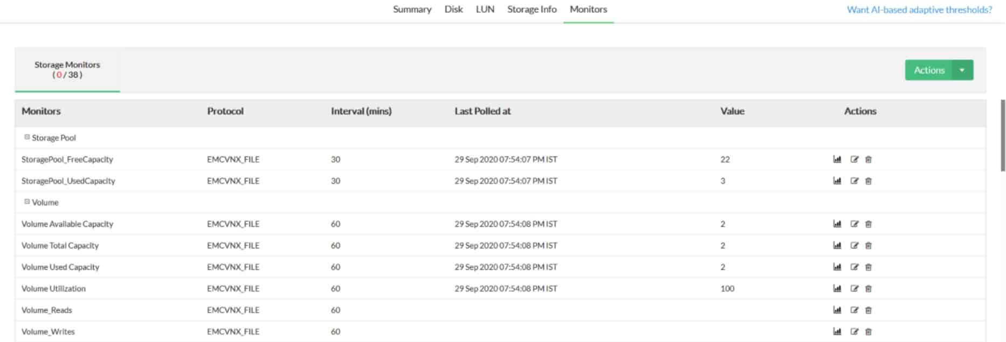The height and width of the screenshot is (342, 1006).
Task: Click the green Actions button
Action: tap(929, 69)
